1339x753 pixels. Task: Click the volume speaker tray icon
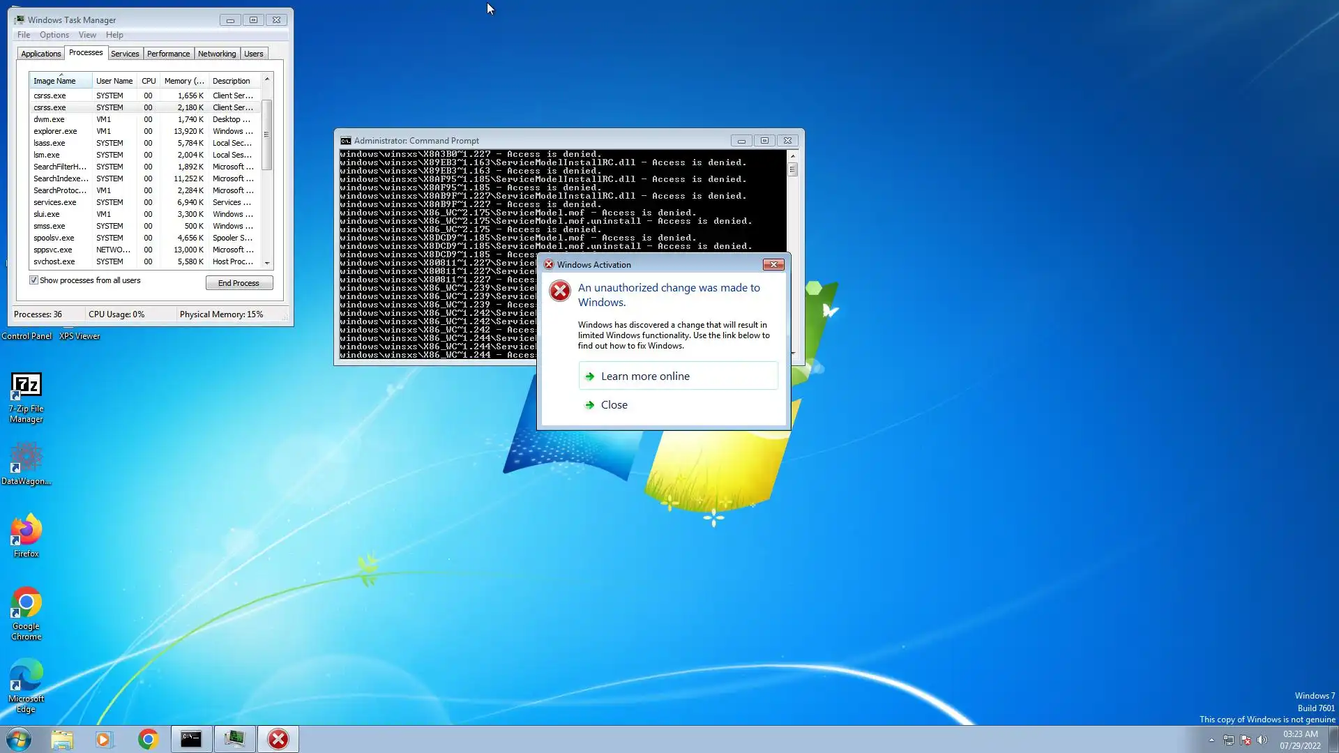pos(1262,740)
